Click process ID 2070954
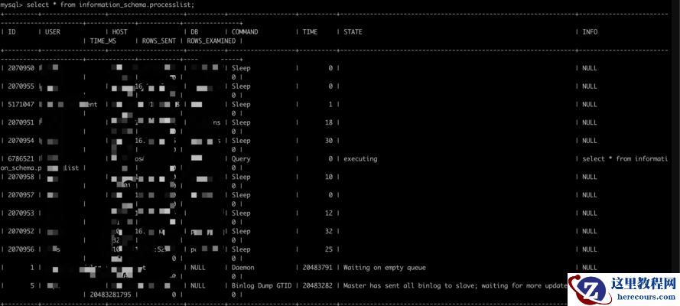The width and height of the screenshot is (680, 306). [21, 141]
